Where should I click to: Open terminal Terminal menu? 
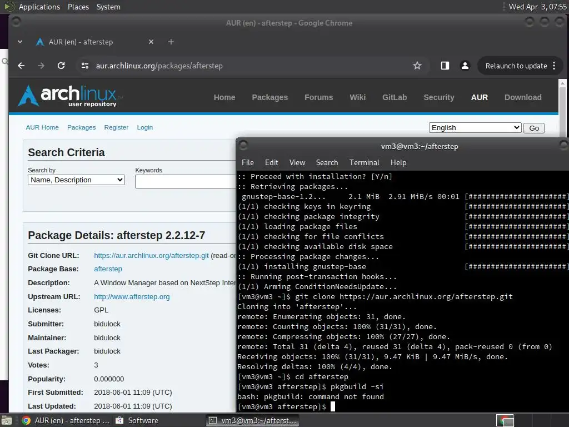[365, 163]
